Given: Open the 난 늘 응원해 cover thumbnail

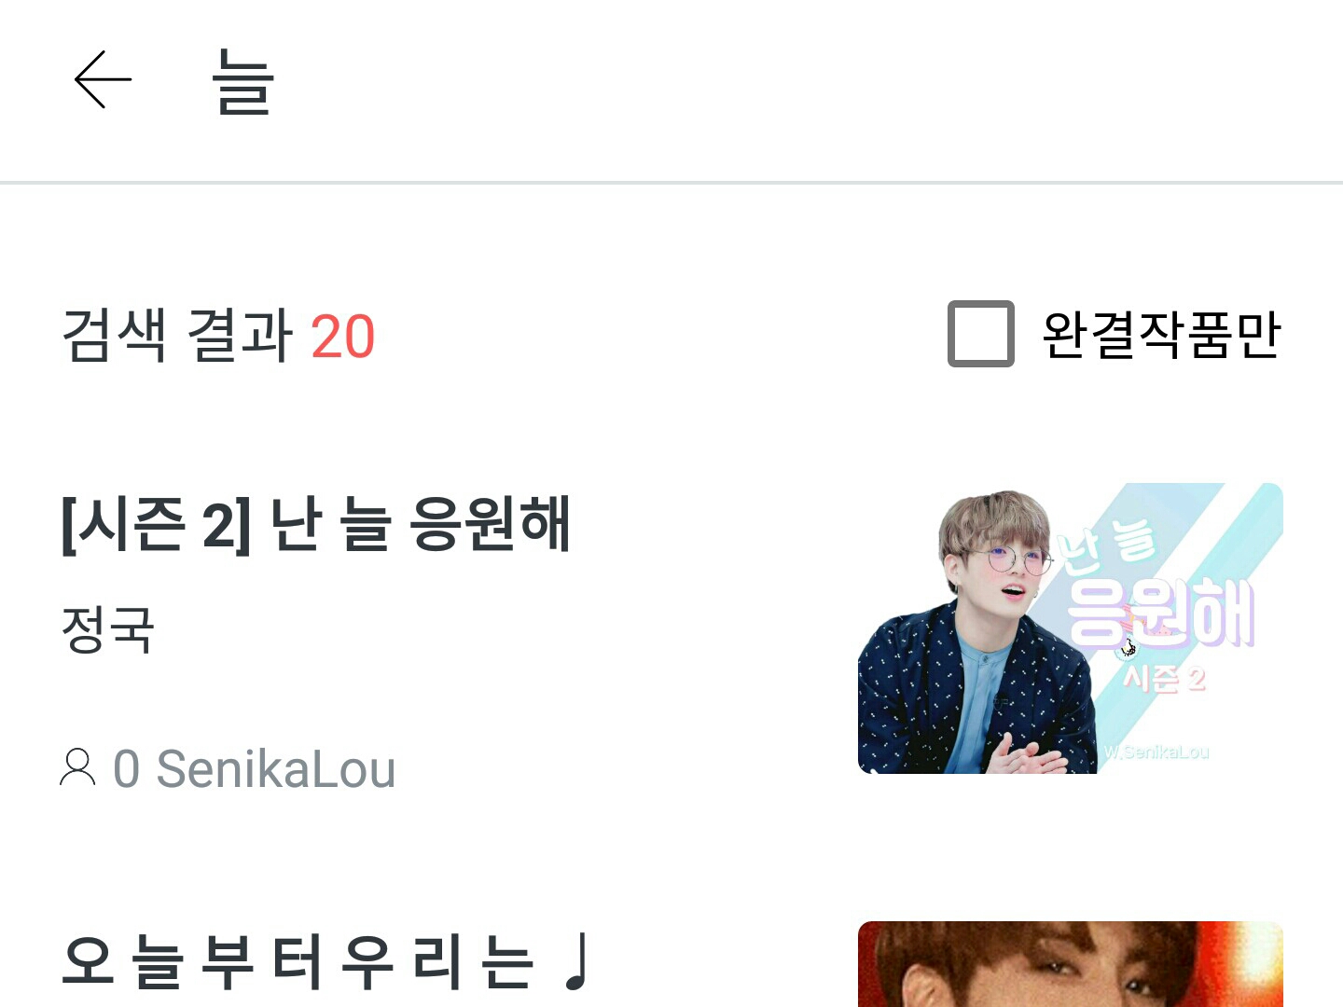Looking at the screenshot, I should 1071,628.
